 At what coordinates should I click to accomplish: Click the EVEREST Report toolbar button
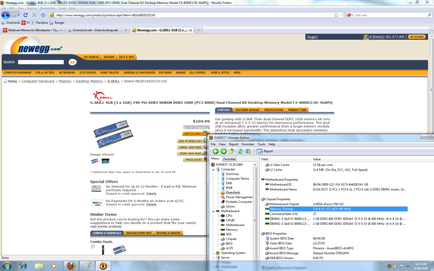click(264, 151)
